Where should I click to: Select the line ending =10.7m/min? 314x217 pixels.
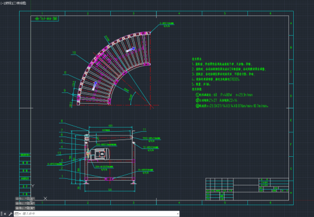click(x=232, y=106)
